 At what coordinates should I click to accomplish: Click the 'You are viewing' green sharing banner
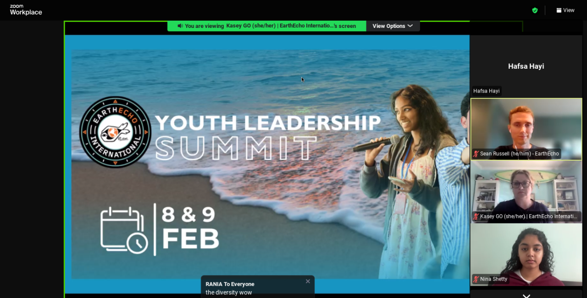266,26
